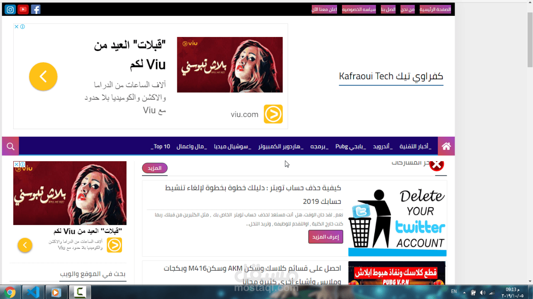Click the sidebar ad headline text
533x299 pixels.
[88, 231]
